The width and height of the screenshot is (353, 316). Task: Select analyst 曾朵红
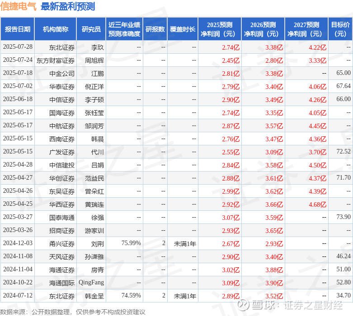click(94, 191)
